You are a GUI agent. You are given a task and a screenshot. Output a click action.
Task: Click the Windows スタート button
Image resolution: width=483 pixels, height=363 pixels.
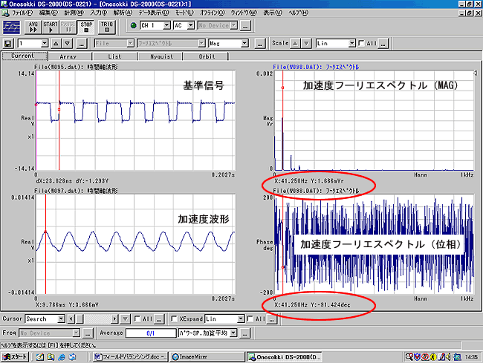click(15, 357)
